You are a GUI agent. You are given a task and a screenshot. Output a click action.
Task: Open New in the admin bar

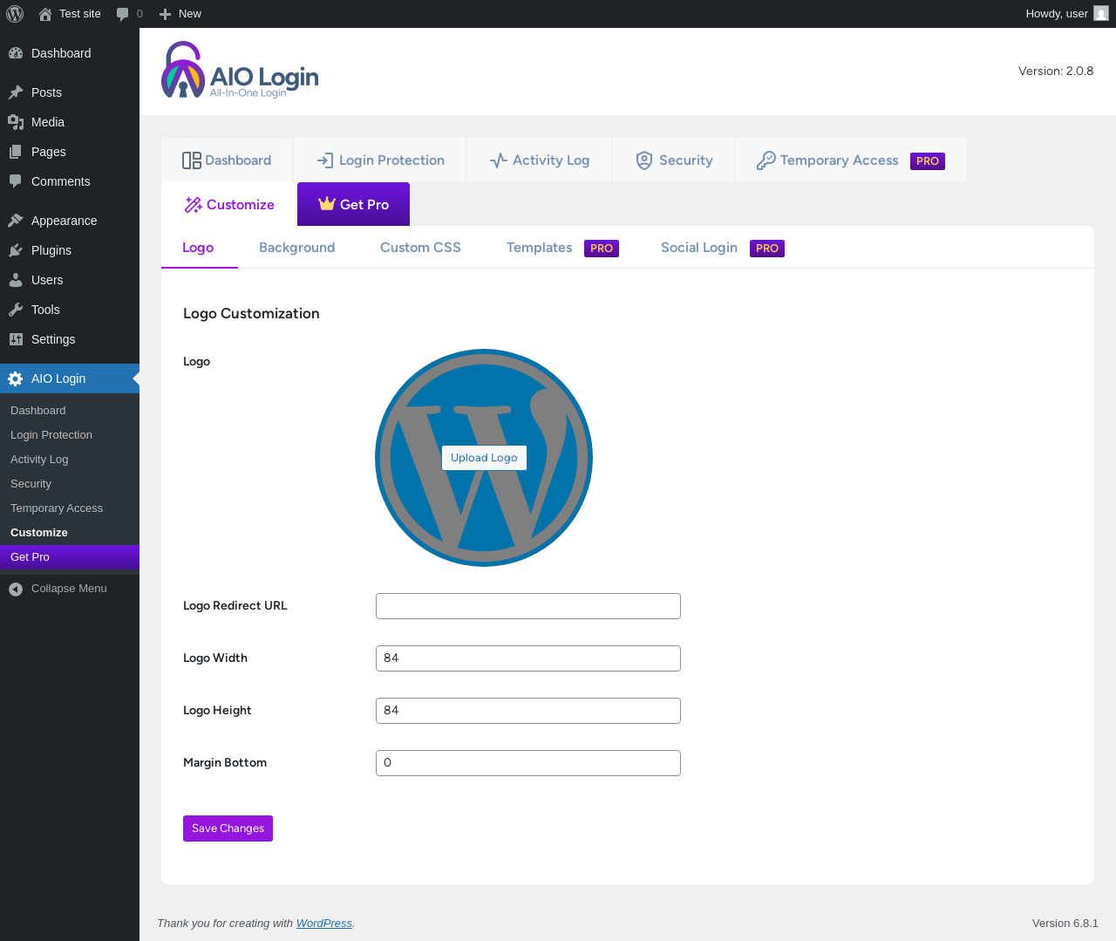coord(180,14)
